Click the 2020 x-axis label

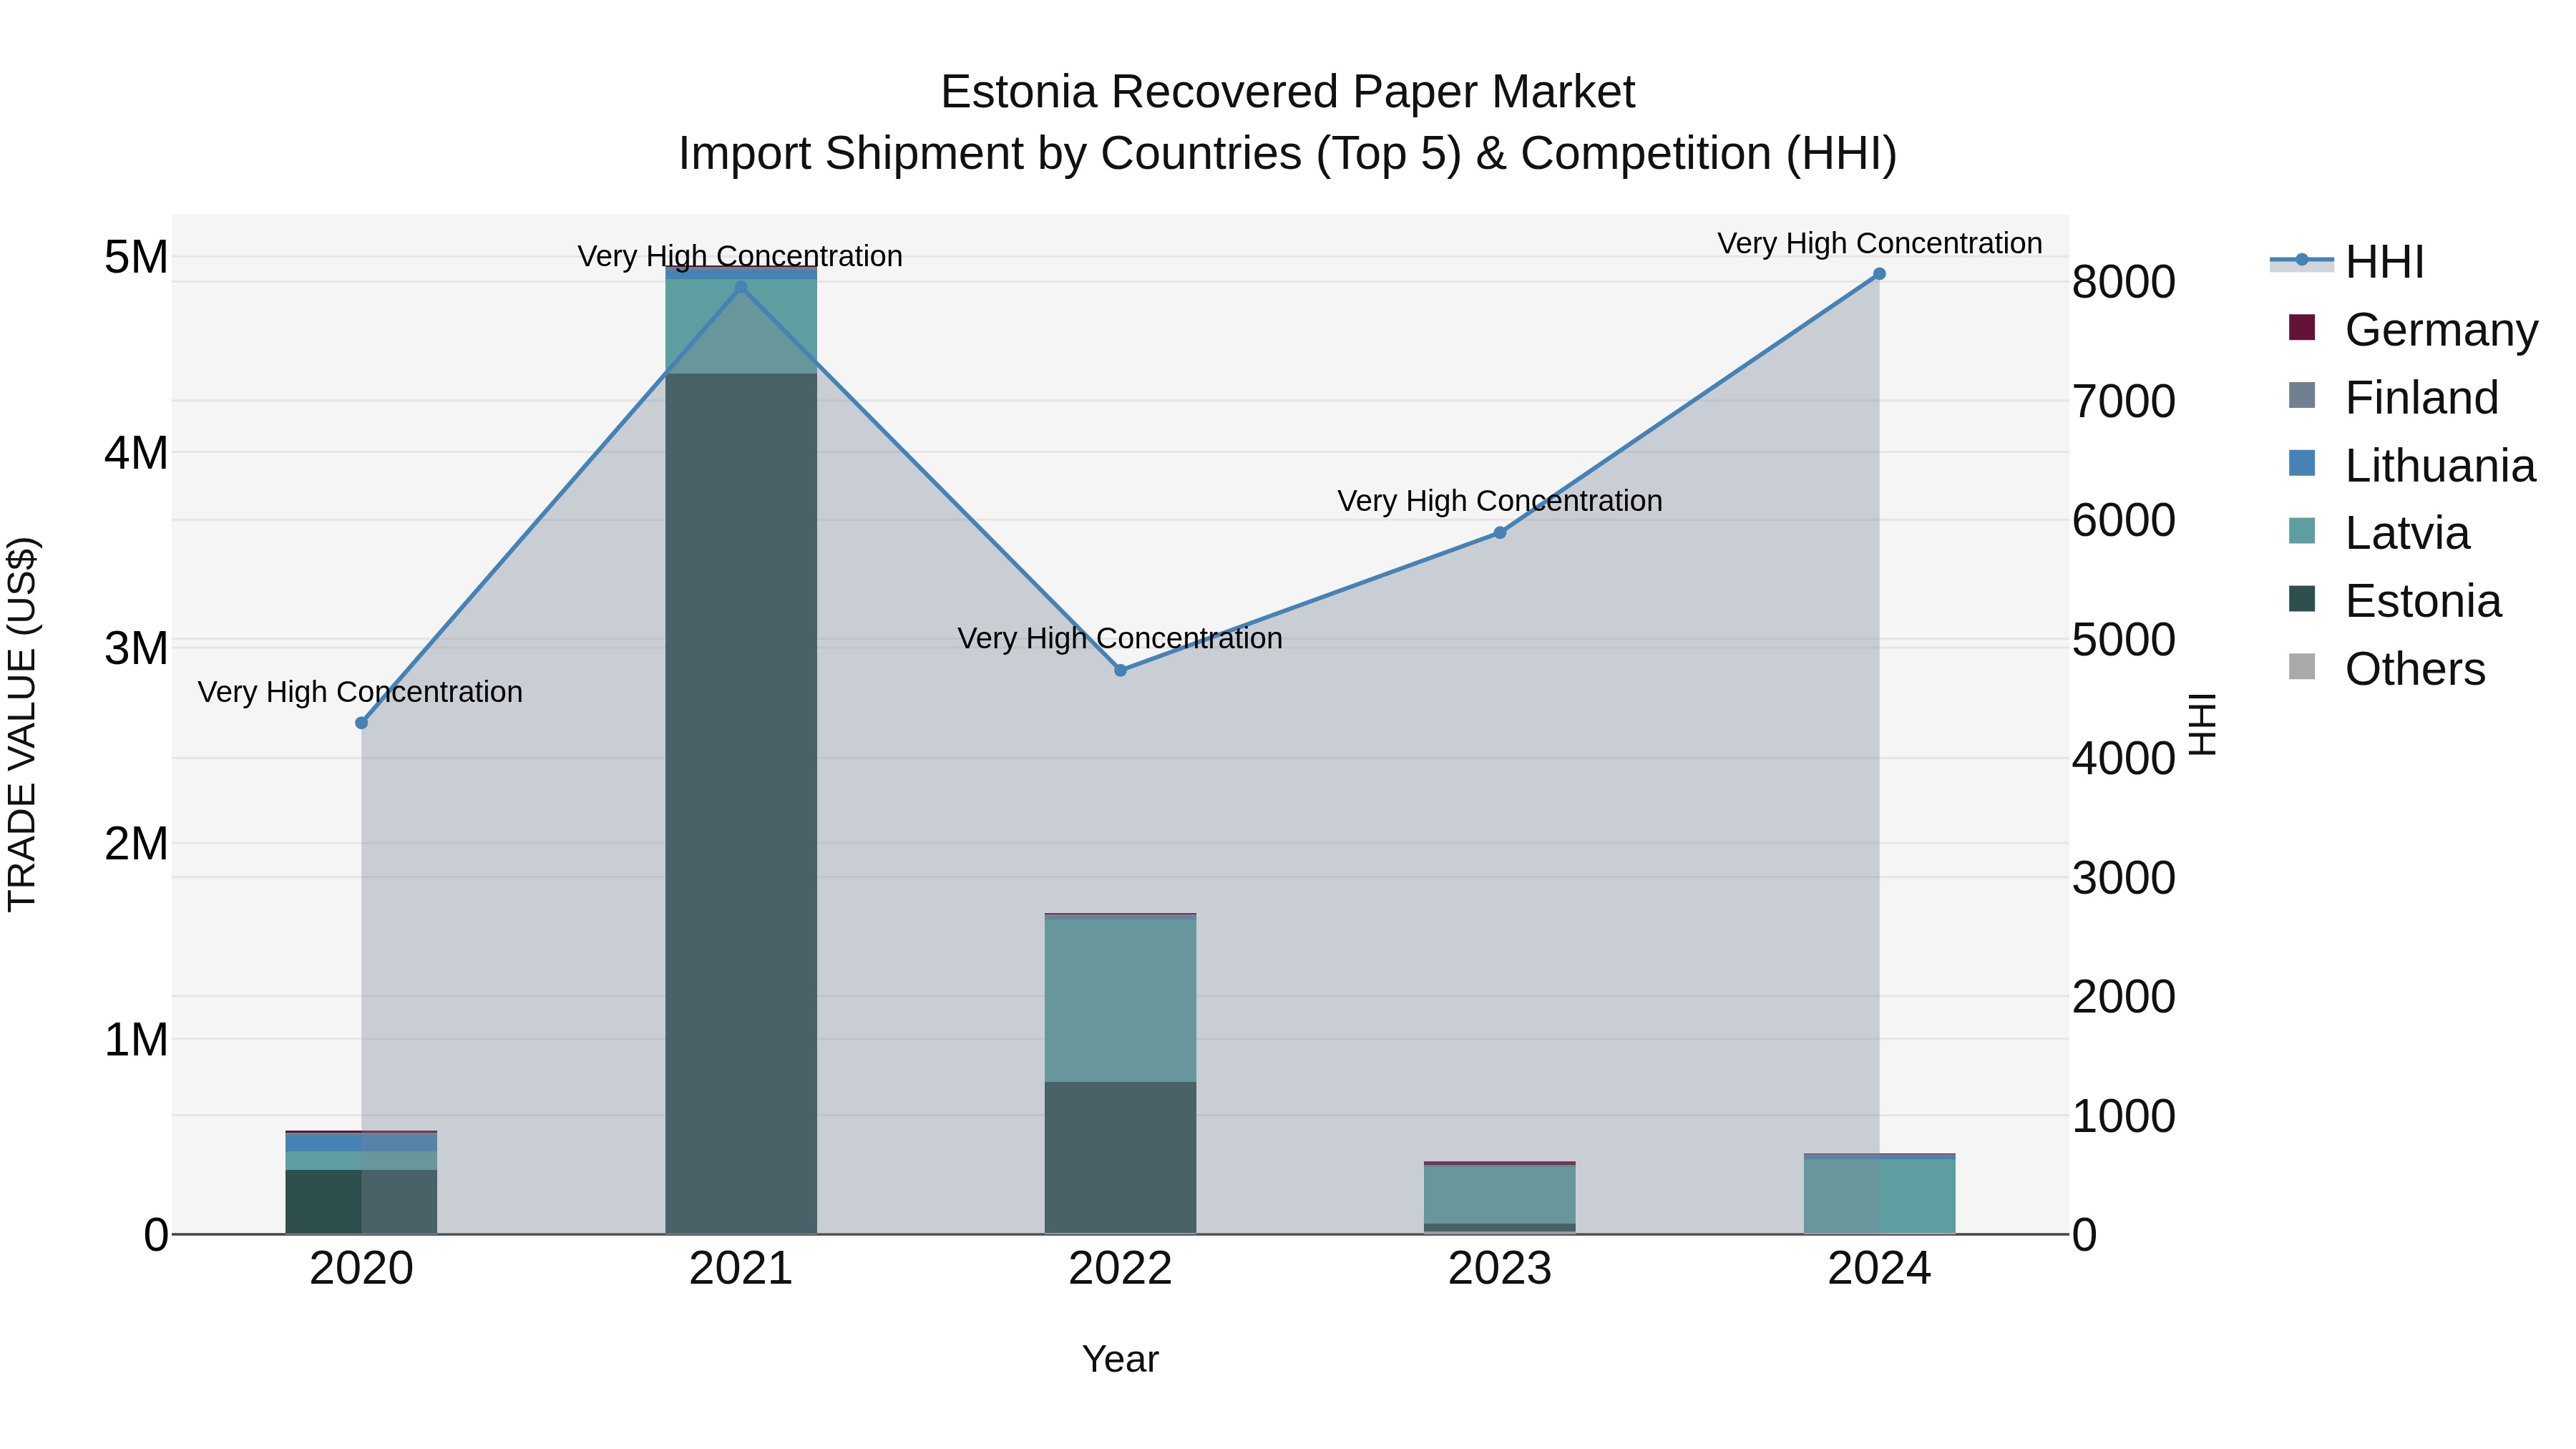[362, 1269]
